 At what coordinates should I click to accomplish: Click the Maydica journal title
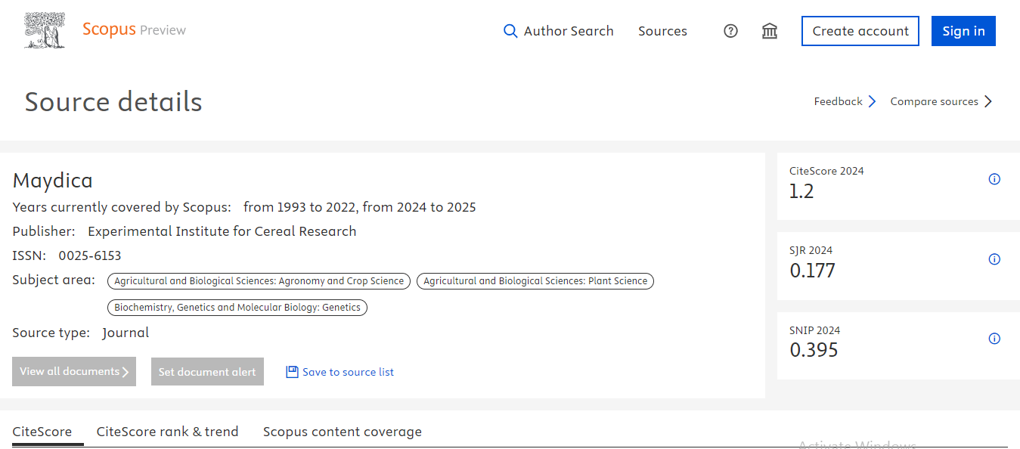pos(53,181)
